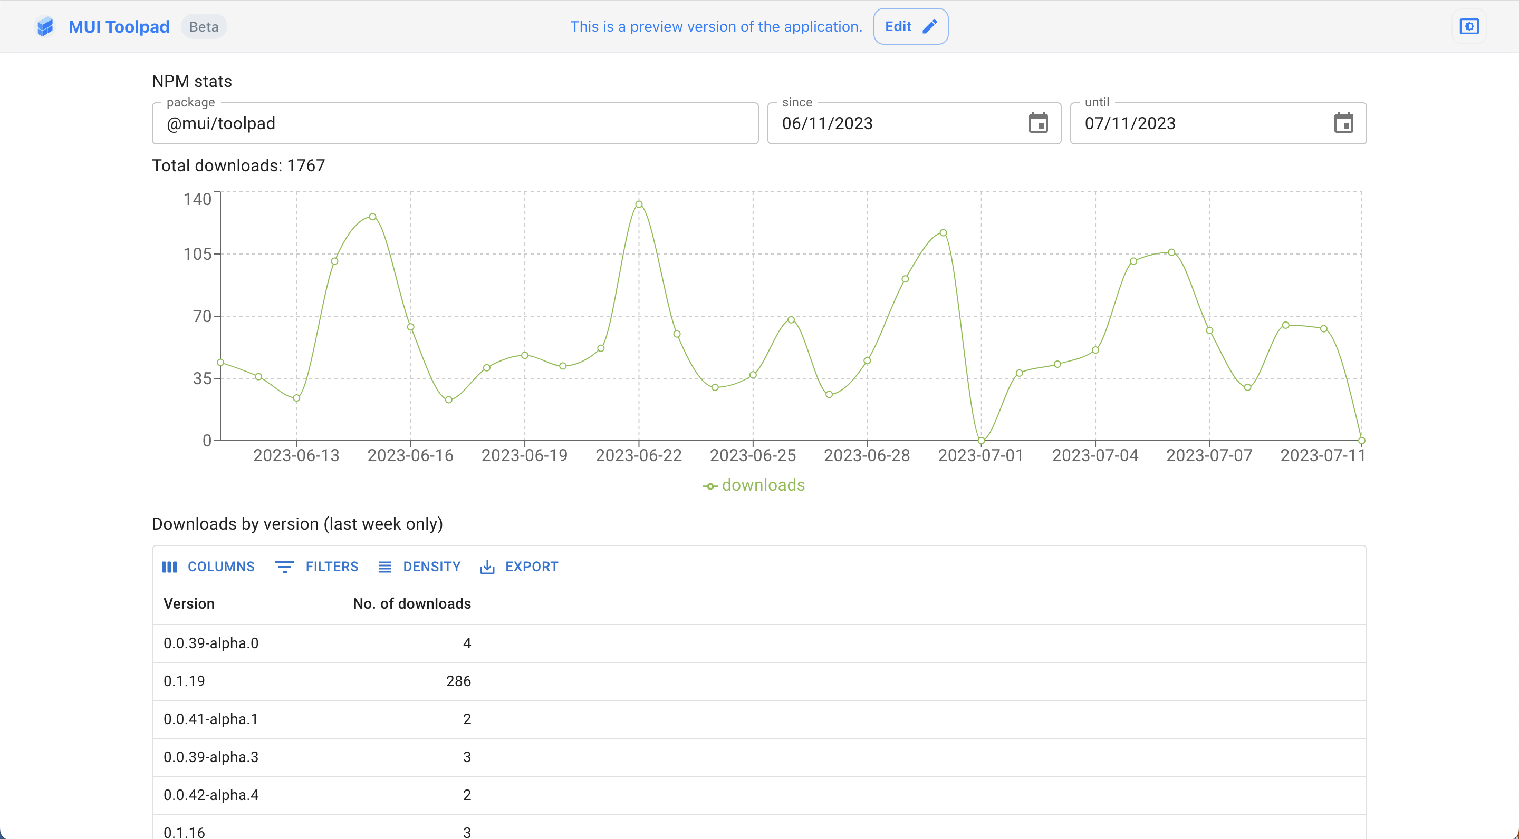Click the MUI Toolpad title link
The width and height of the screenshot is (1519, 839).
tap(119, 26)
